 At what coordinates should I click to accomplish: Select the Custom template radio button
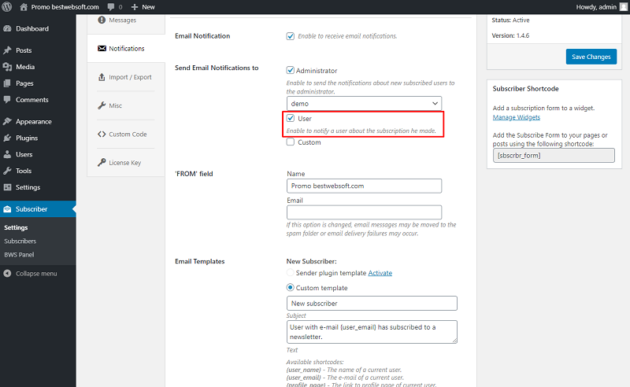[x=290, y=287]
